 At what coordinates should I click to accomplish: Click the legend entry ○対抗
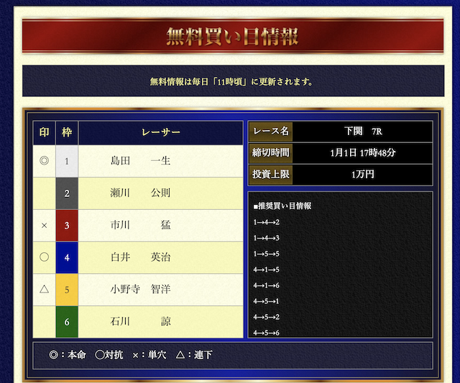109,355
